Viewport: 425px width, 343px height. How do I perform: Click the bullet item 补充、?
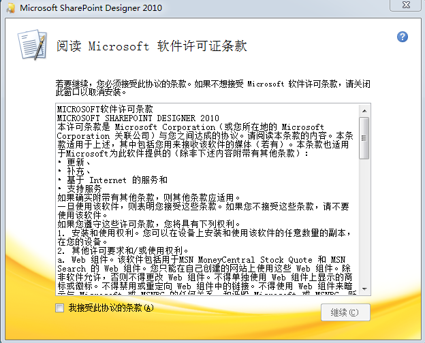(x=74, y=171)
